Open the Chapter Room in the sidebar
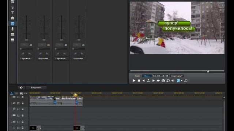Image resolution: width=234 pixels, height=131 pixels. click(x=12, y=35)
